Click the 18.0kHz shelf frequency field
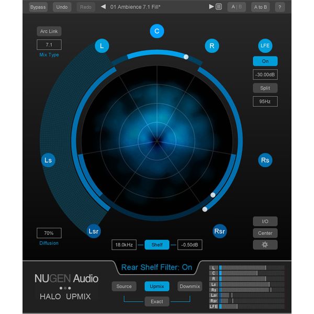 124,245
